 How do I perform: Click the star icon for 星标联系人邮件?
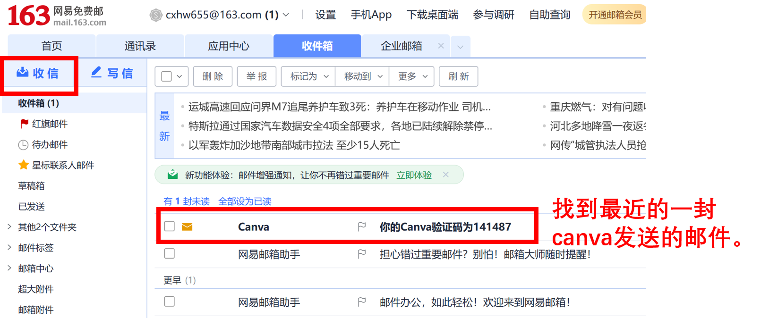click(x=24, y=165)
